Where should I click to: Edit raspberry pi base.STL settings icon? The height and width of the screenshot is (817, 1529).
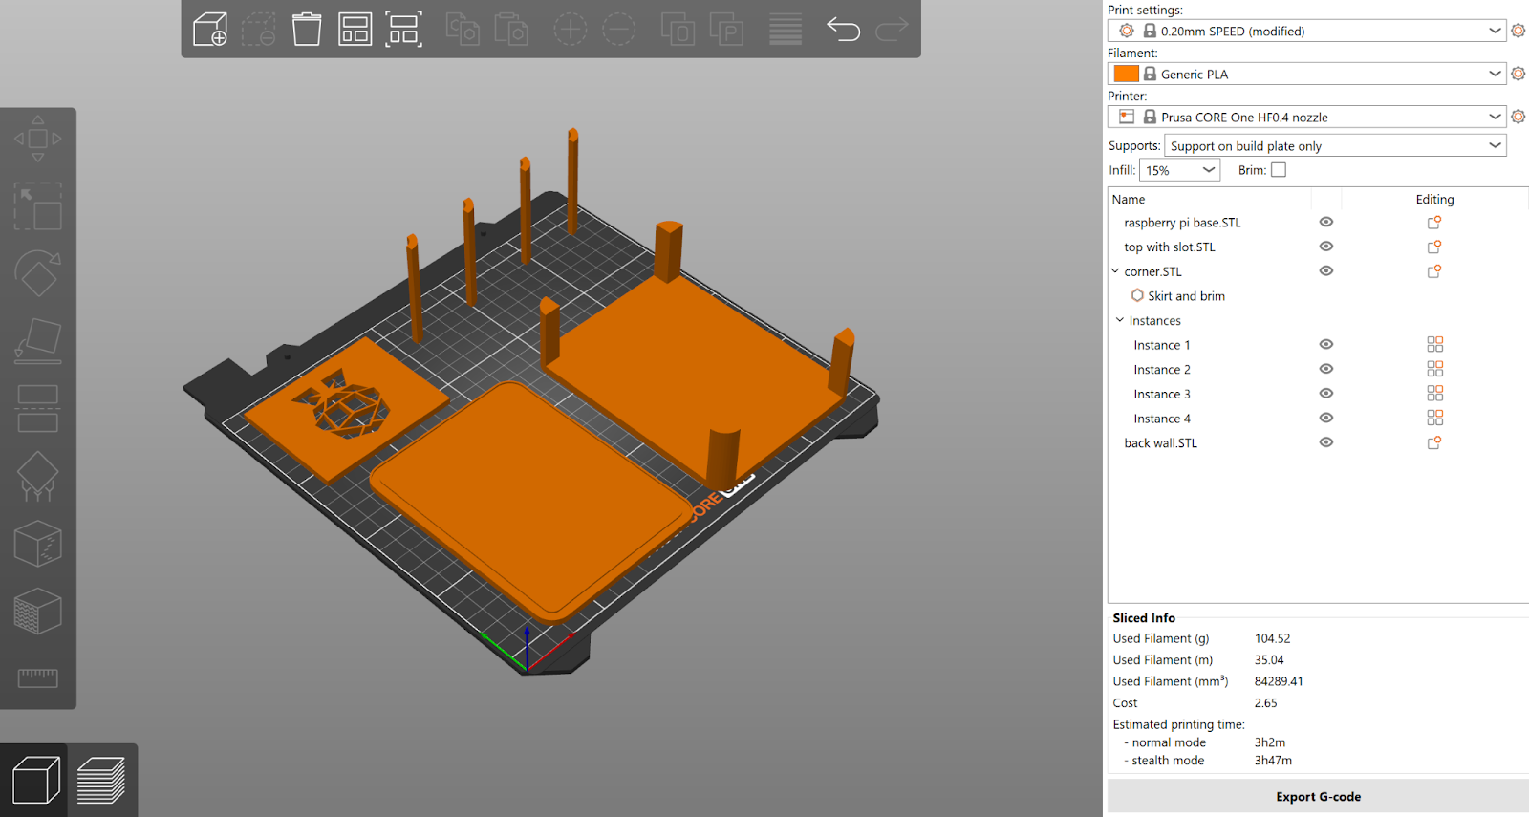tap(1434, 223)
